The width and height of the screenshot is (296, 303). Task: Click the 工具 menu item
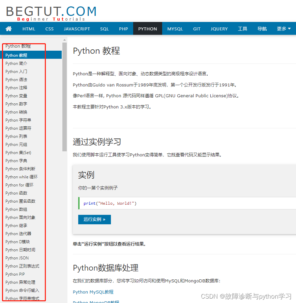[x=242, y=29]
